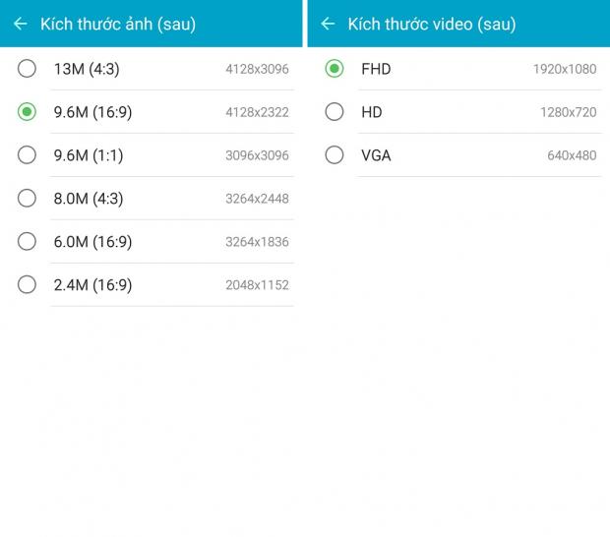The height and width of the screenshot is (537, 610).
Task: Tap the 3264x2448 resolution value
Action: (257, 200)
